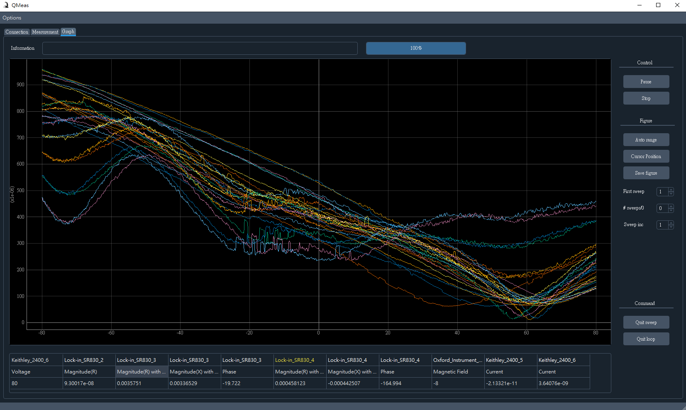Viewport: 686px width, 410px height.
Task: Click the Quit sweep button
Action: click(x=646, y=322)
